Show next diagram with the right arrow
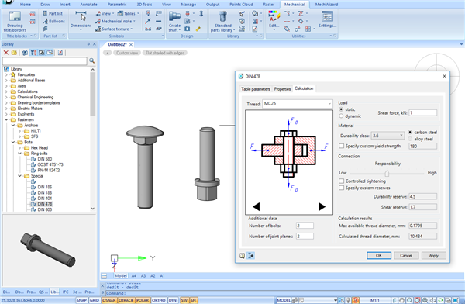This screenshot has height=304, width=465. (x=322, y=206)
